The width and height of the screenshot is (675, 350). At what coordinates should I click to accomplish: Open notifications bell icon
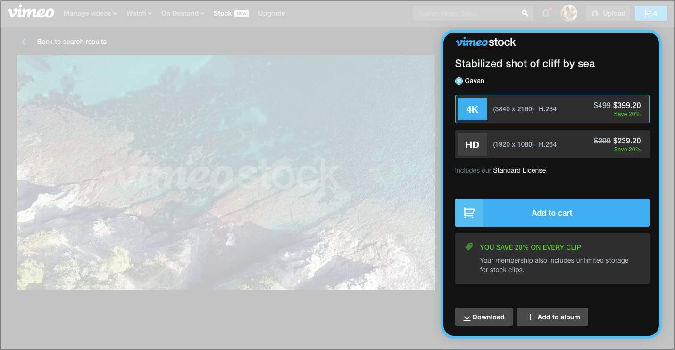546,13
